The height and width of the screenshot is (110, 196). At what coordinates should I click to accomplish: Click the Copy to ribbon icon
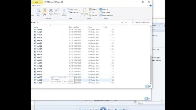(x=44, y=12)
